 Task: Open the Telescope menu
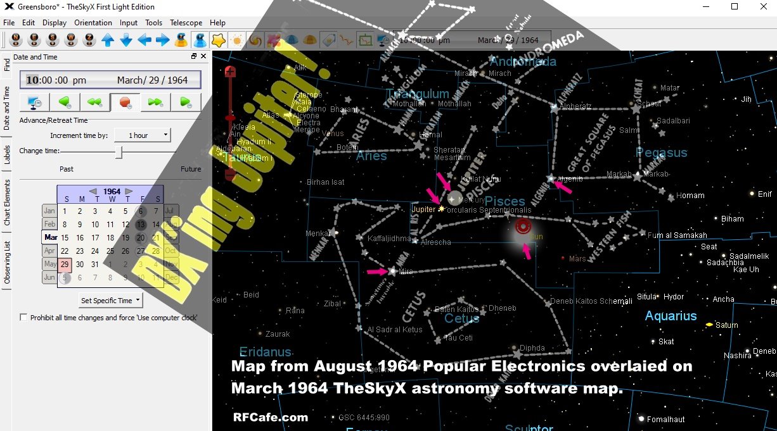186,23
